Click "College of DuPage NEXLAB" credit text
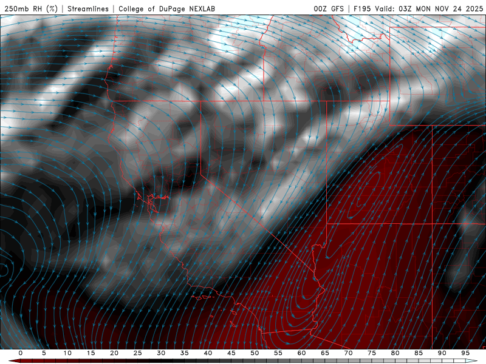The width and height of the screenshot is (486, 364). 166,8
